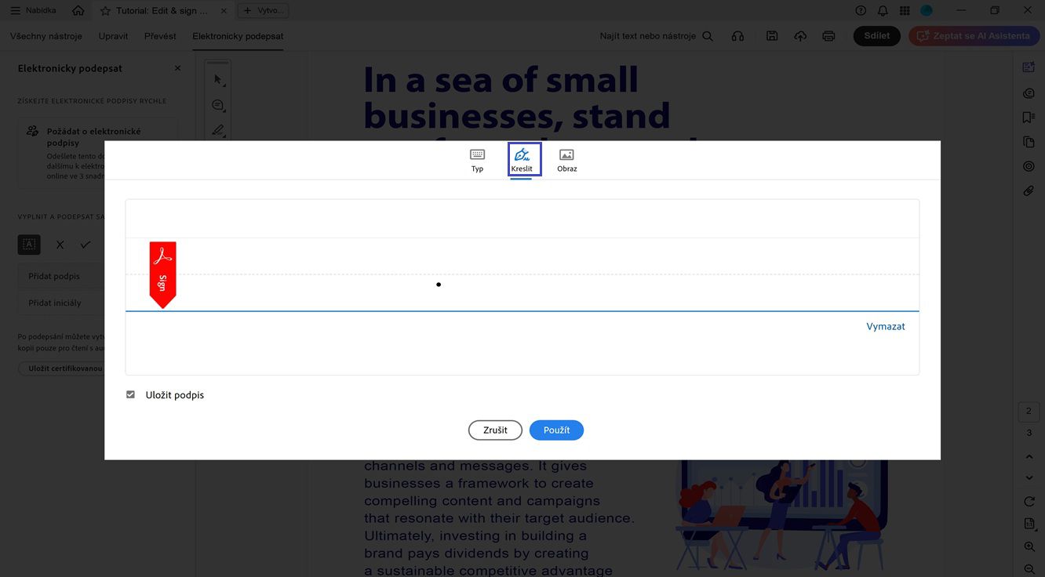Click the search magnifier icon
1045x577 pixels.
[x=708, y=36]
